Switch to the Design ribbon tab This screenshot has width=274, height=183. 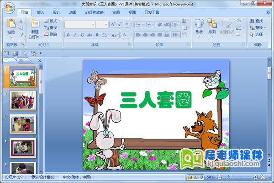[57, 12]
